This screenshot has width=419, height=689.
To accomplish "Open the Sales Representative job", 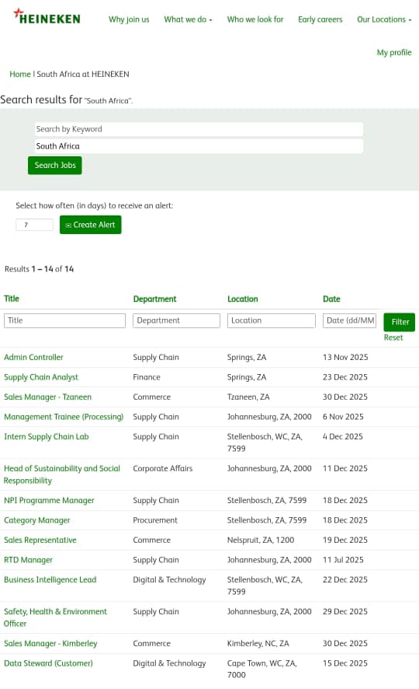I will [40, 540].
